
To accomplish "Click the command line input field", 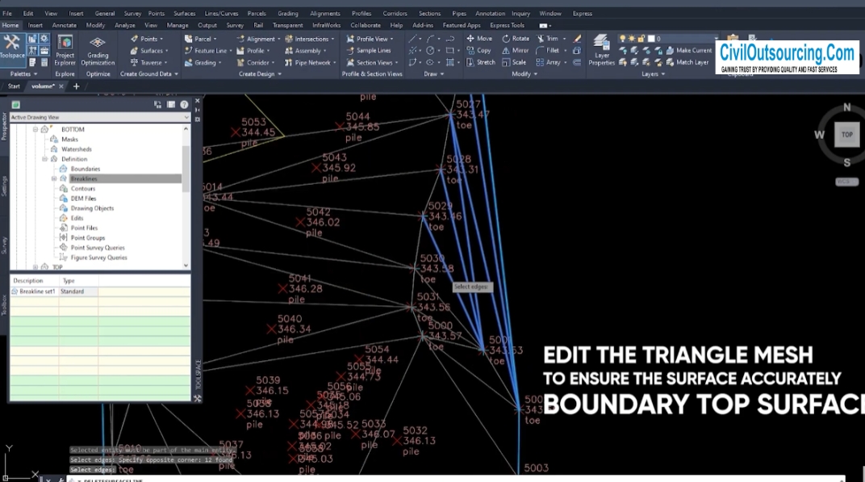I will point(455,480).
